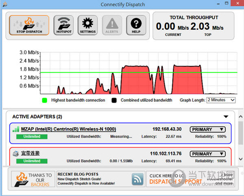Open the 宽带连接 adapter link
This screenshot has height=196, width=244.
point(30,153)
